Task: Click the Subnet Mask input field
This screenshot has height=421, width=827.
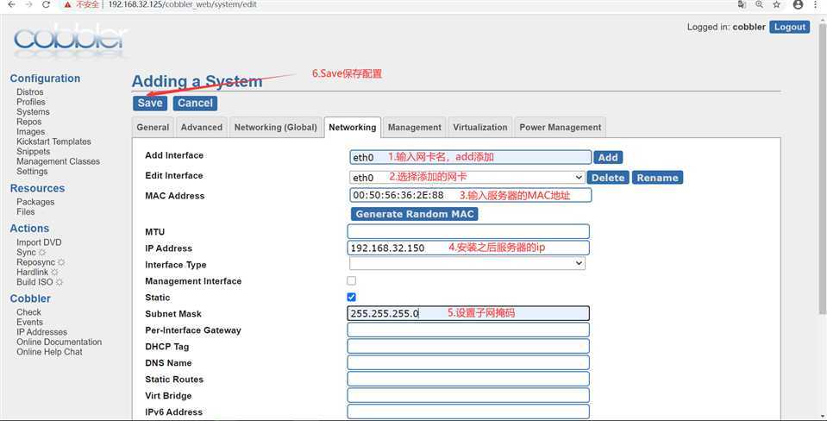Action: tap(468, 313)
